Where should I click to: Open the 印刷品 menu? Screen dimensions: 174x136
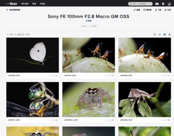point(43,4)
